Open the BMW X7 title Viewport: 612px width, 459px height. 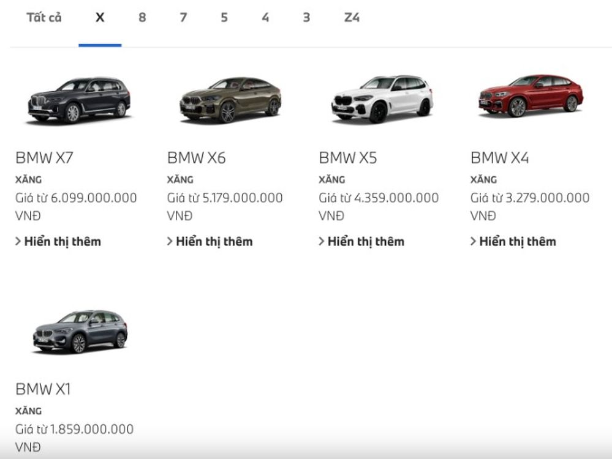click(x=44, y=157)
